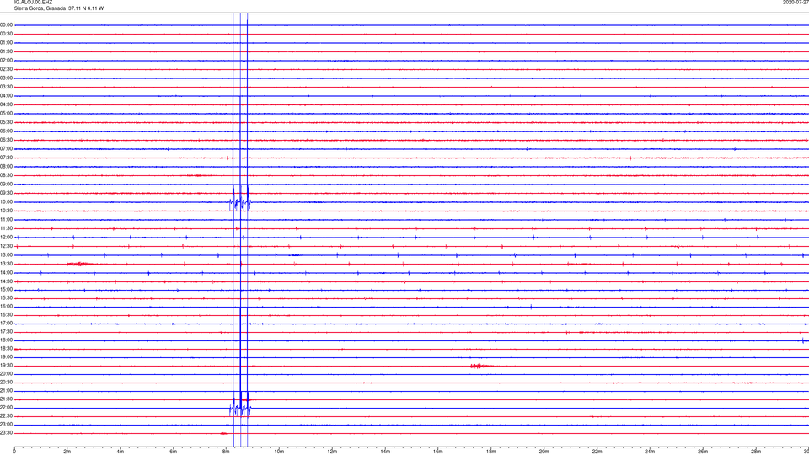
Task: Click the 20m axis tick label
Action: (x=544, y=452)
